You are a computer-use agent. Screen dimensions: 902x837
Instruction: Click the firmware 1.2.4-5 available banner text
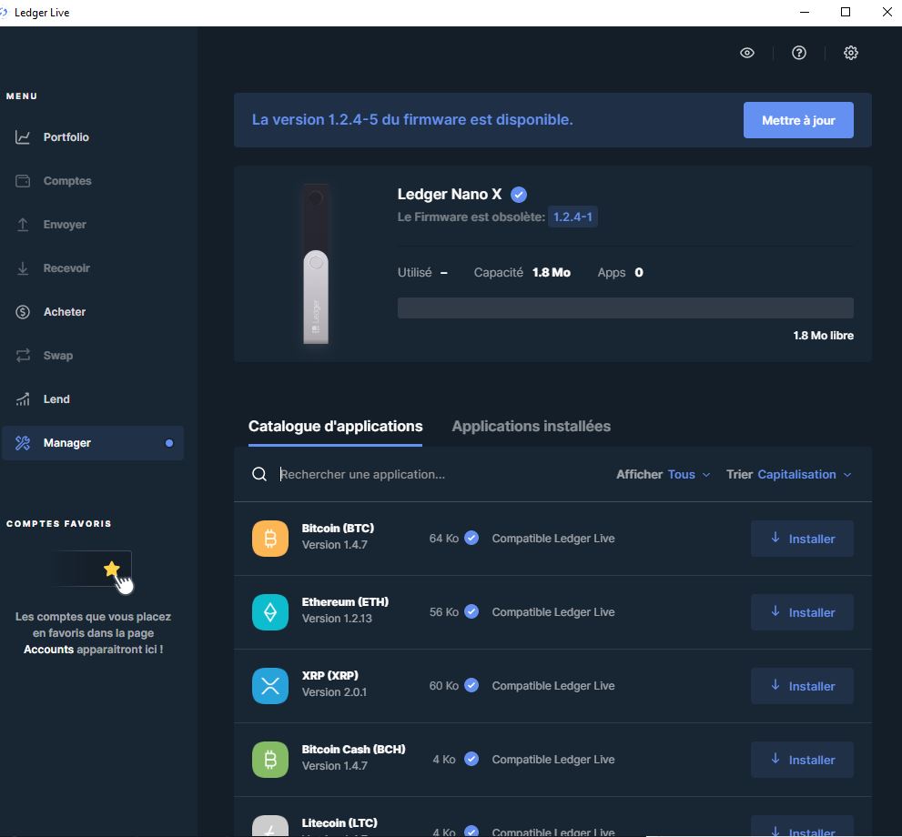412,119
